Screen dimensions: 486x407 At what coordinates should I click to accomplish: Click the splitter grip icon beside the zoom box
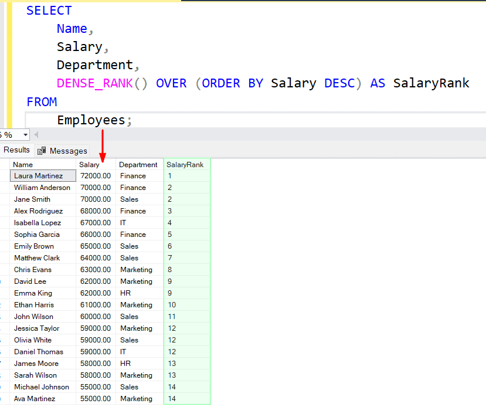point(35,135)
